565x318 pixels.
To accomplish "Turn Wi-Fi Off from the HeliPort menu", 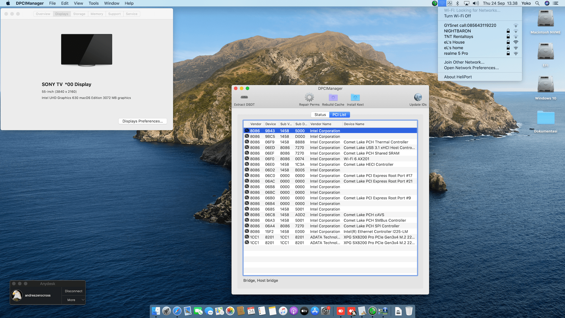I will coord(457,16).
